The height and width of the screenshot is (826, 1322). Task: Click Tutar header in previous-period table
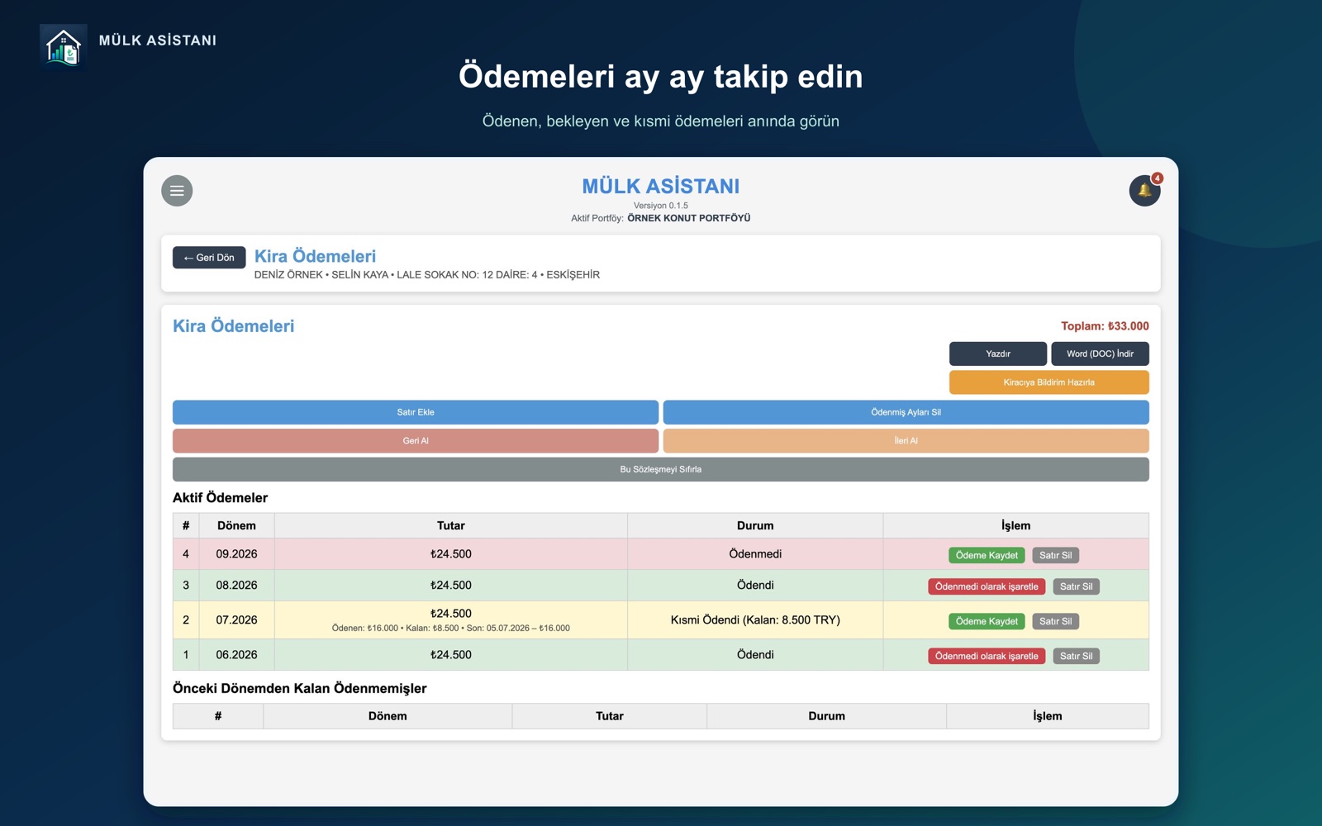click(610, 716)
